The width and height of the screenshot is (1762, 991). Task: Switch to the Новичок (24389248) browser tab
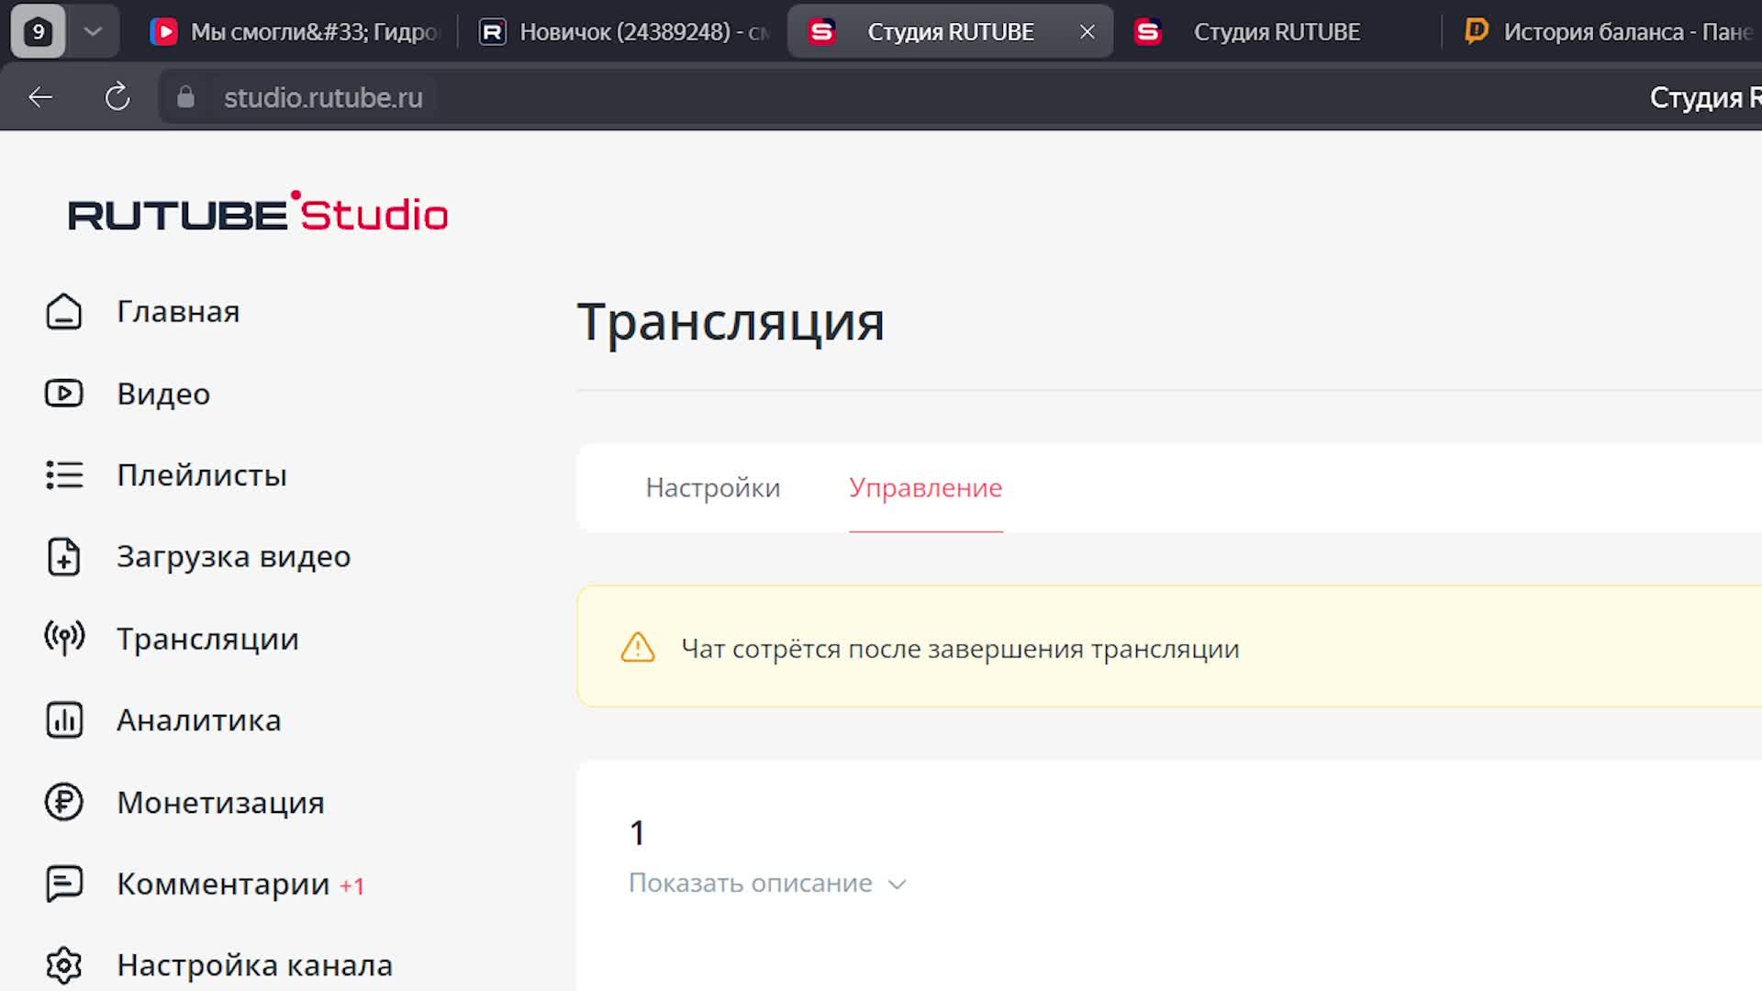pyautogui.click(x=624, y=32)
